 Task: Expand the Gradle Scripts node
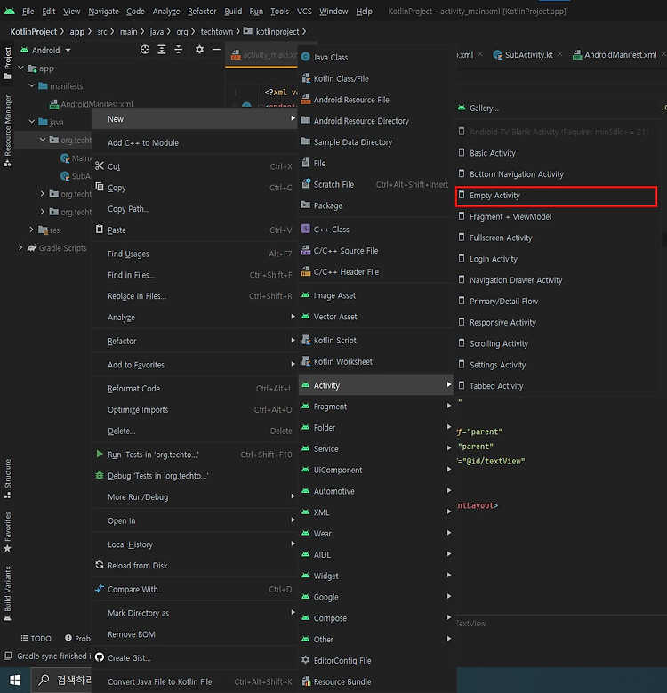[x=20, y=247]
